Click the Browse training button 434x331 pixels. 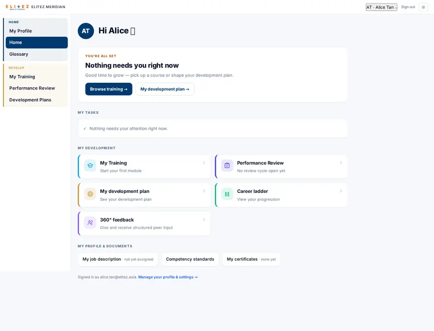tap(109, 89)
